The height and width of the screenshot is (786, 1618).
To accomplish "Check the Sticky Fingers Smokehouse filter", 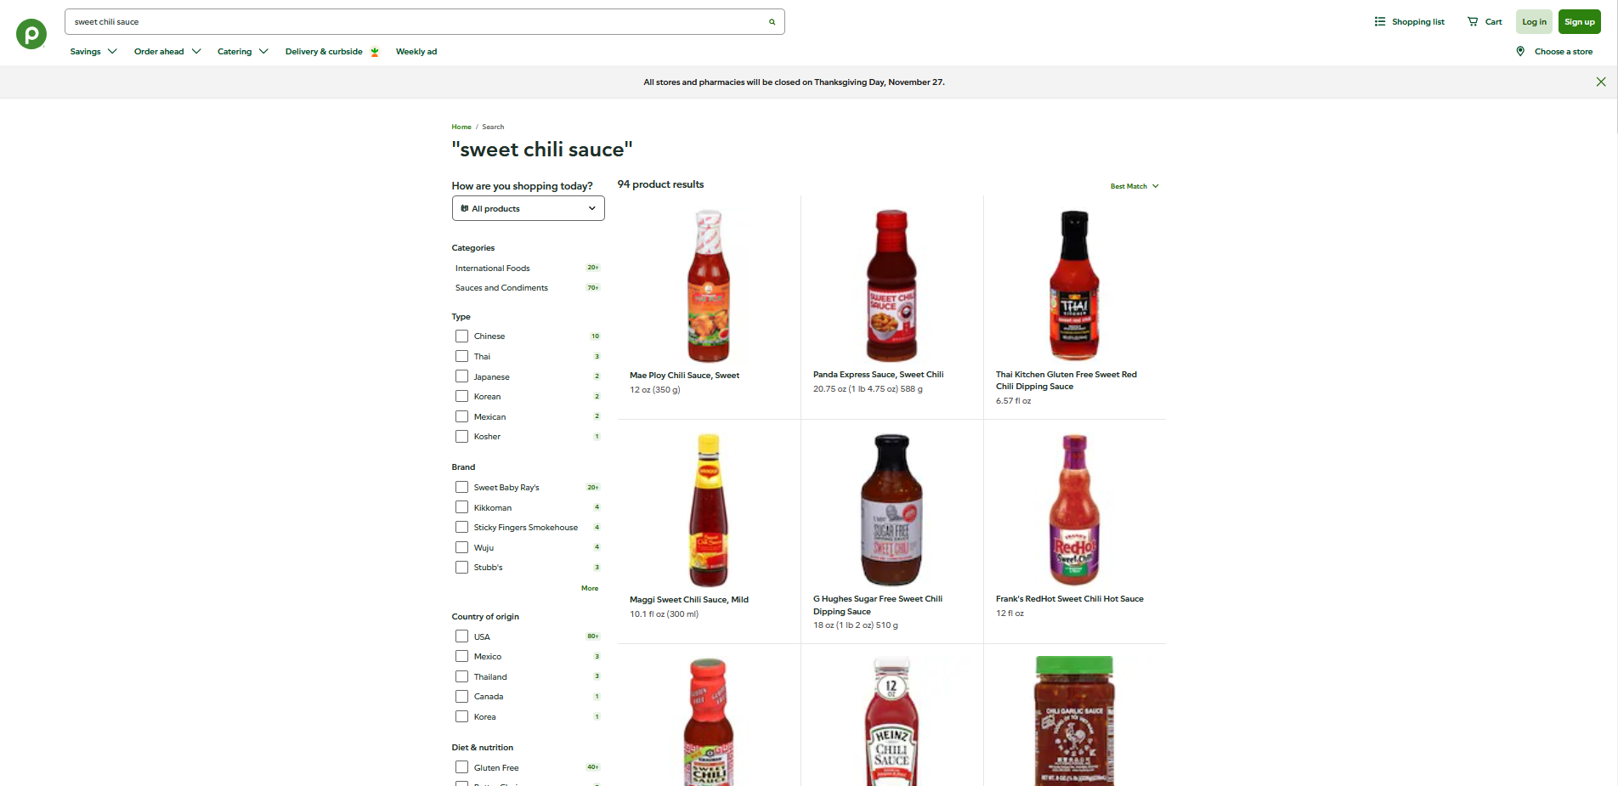I will [x=461, y=528].
